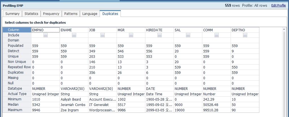289x117 pixels.
Task: Select the Duplicates tab
Action: coord(110,14)
